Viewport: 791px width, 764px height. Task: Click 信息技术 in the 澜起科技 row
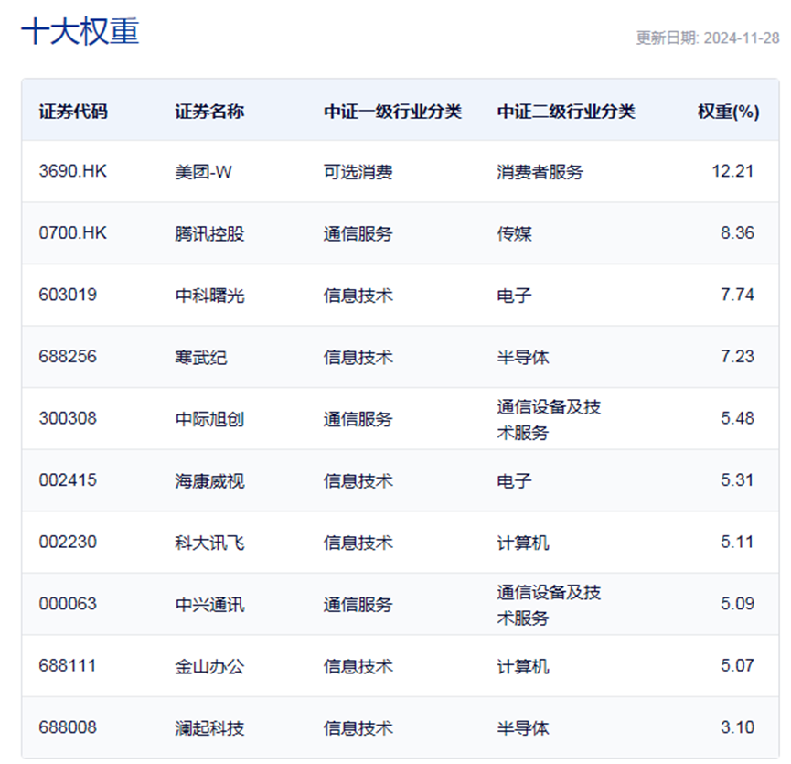click(x=358, y=728)
